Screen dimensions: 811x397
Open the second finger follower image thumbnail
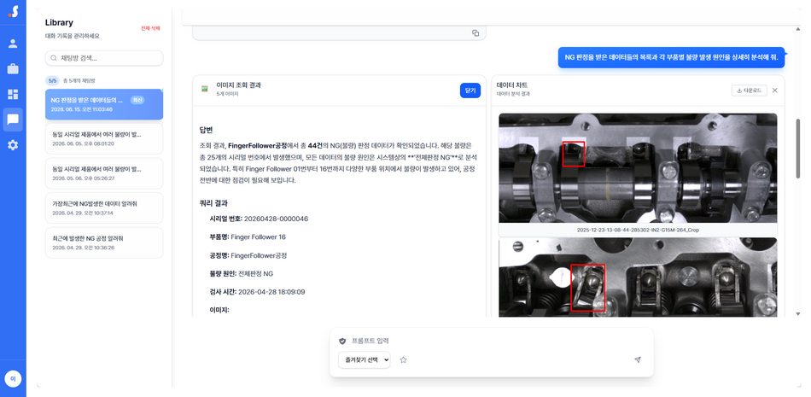[x=638, y=277]
